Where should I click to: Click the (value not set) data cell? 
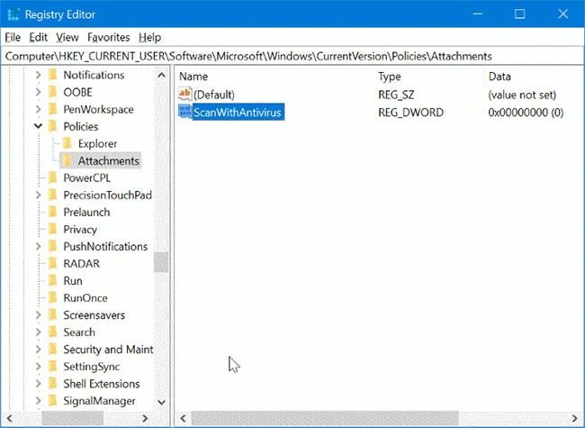(522, 95)
